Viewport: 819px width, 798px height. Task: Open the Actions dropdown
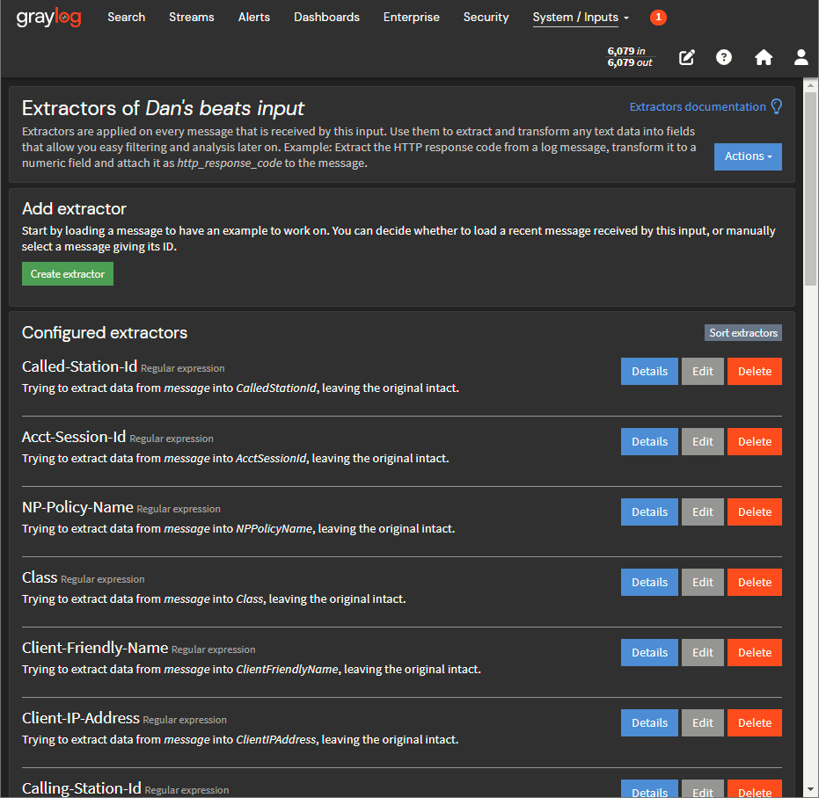(748, 156)
